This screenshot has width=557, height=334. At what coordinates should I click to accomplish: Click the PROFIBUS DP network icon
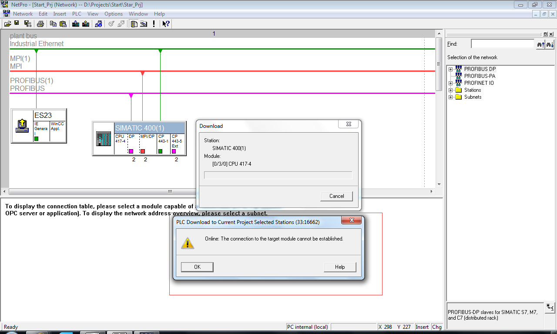point(459,69)
